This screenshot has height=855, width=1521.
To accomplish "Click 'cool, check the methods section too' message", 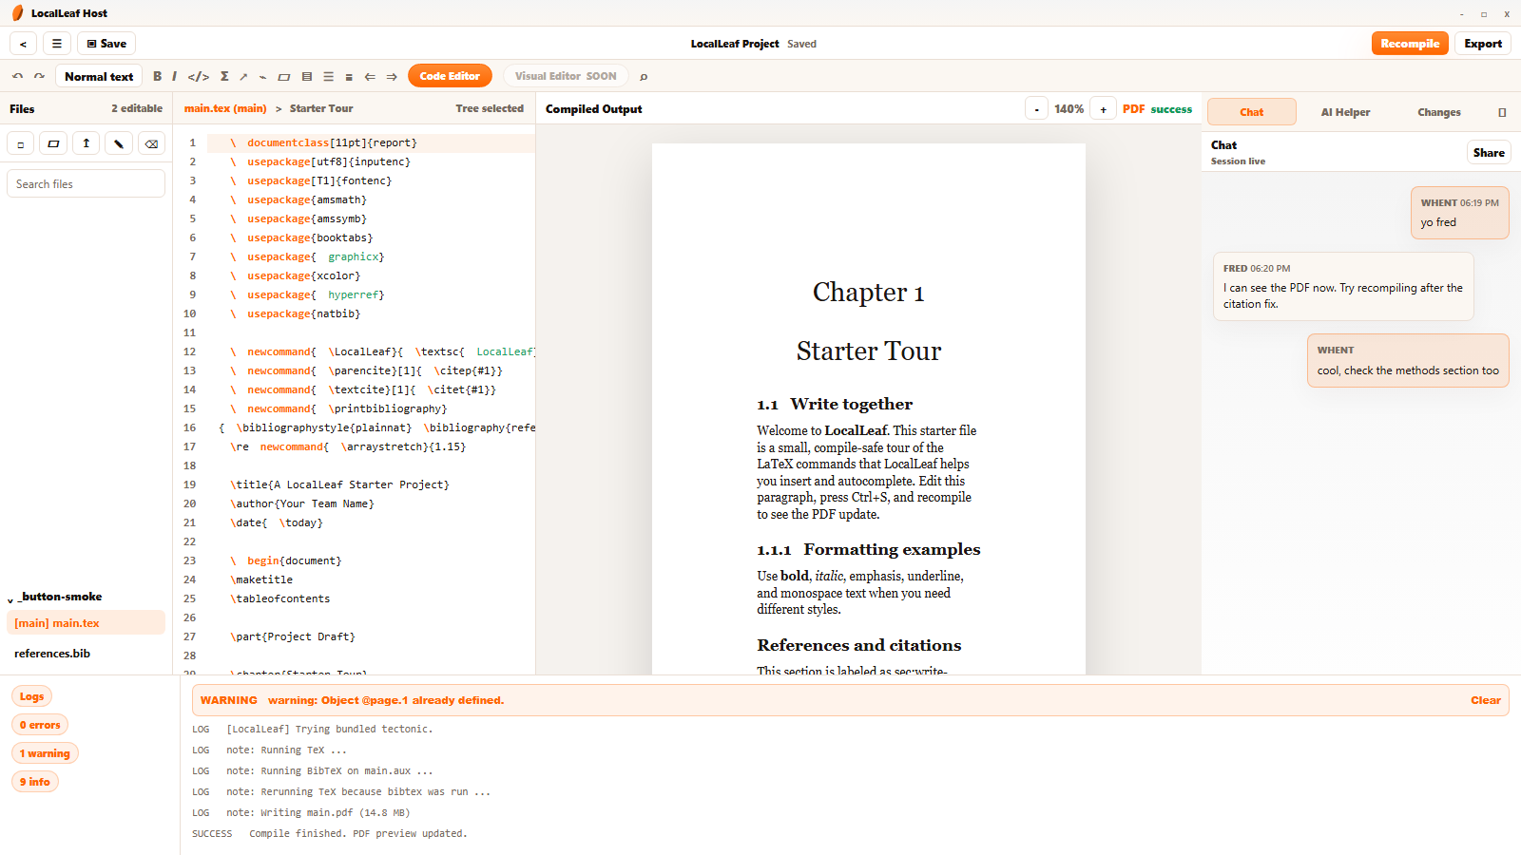I will [1408, 361].
